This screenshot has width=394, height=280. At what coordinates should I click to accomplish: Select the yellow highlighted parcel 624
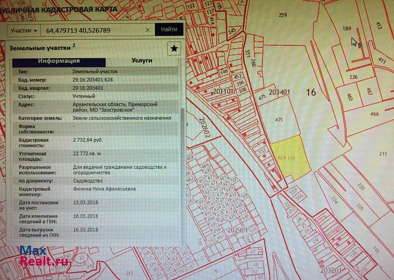[x=291, y=157]
